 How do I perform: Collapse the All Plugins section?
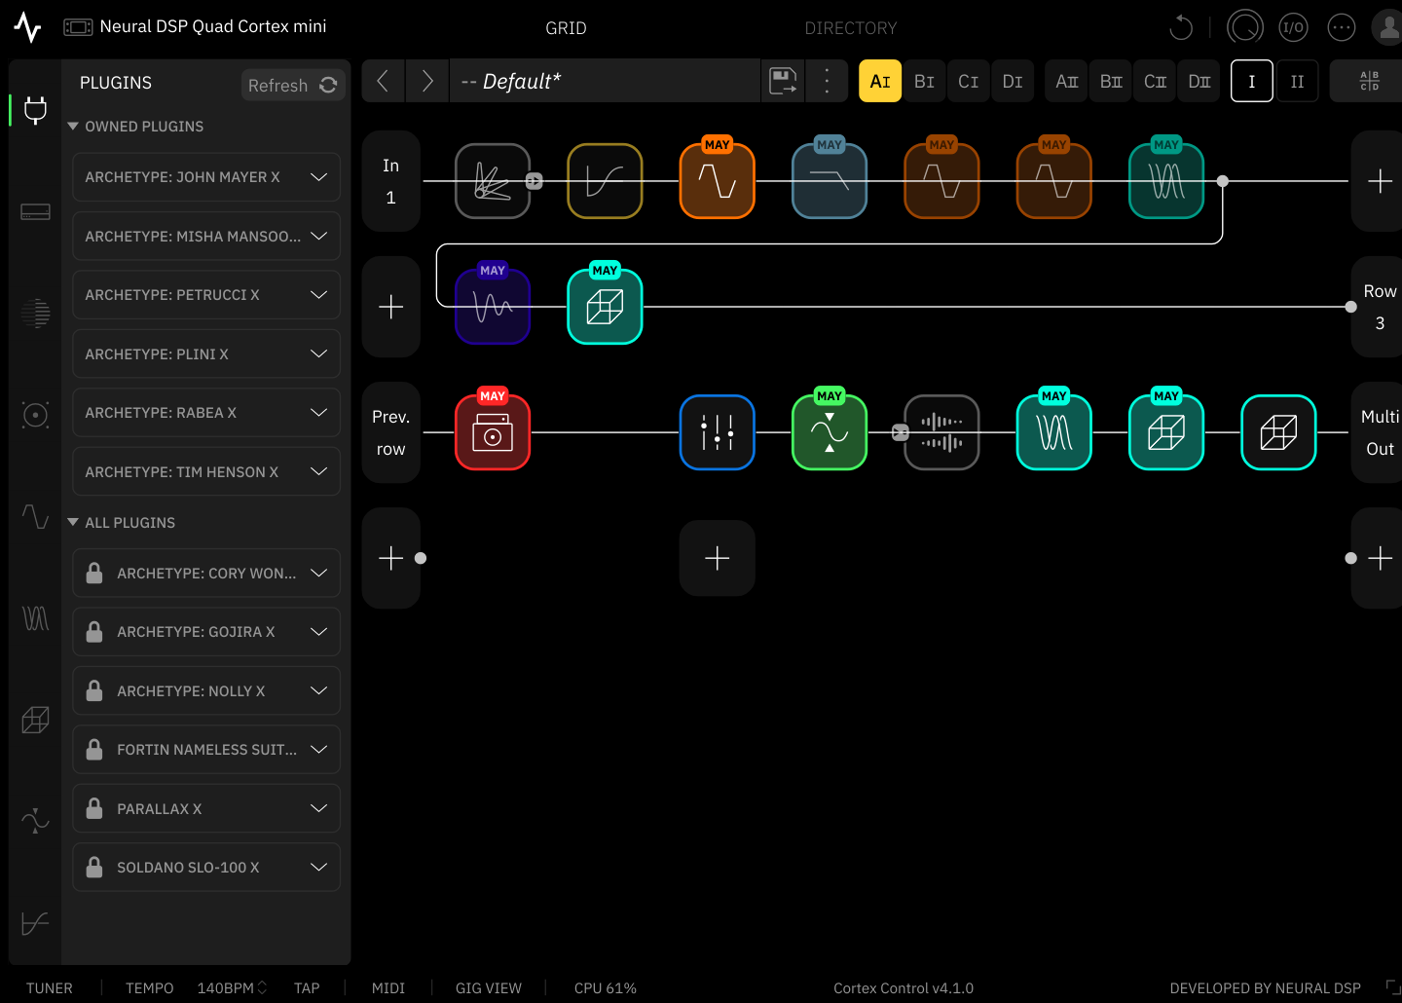[72, 523]
